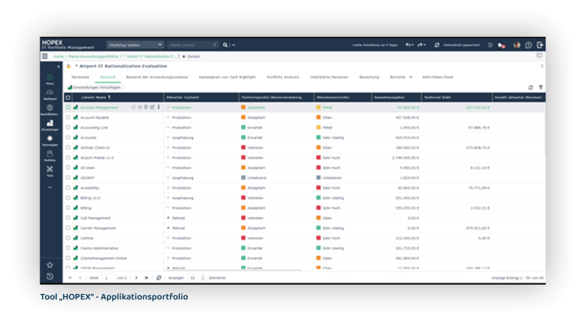Open the more-options dots for Account Management row
The height and width of the screenshot is (326, 586).
pyautogui.click(x=159, y=107)
